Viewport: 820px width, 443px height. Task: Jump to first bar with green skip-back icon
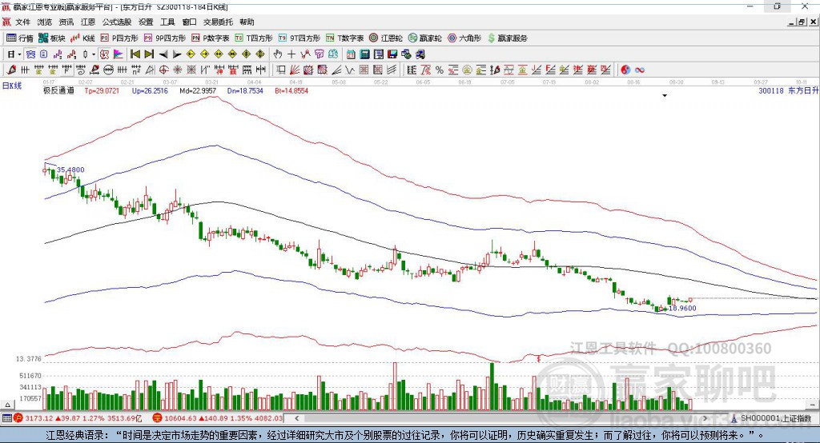point(135,54)
